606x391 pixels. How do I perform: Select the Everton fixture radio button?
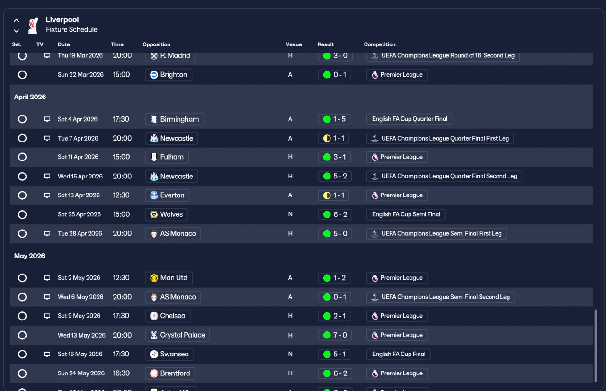click(22, 195)
